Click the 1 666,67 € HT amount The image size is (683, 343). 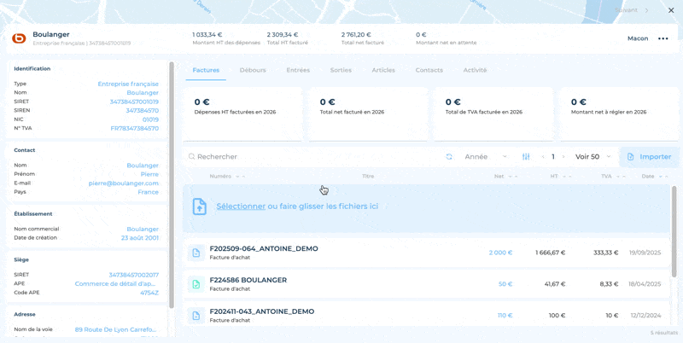coord(550,253)
